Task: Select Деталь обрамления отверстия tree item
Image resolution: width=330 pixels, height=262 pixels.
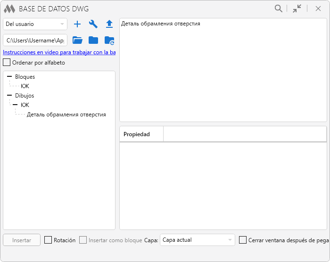Action: (x=66, y=115)
